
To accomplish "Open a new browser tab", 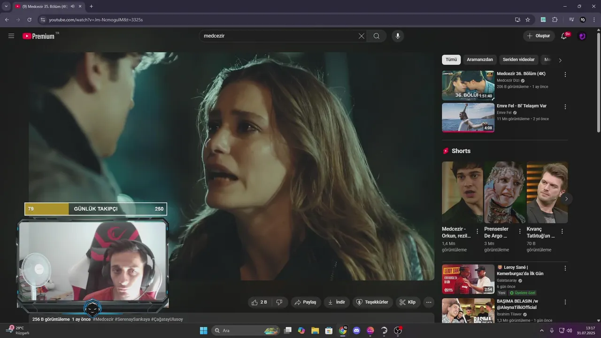I will pos(91,7).
